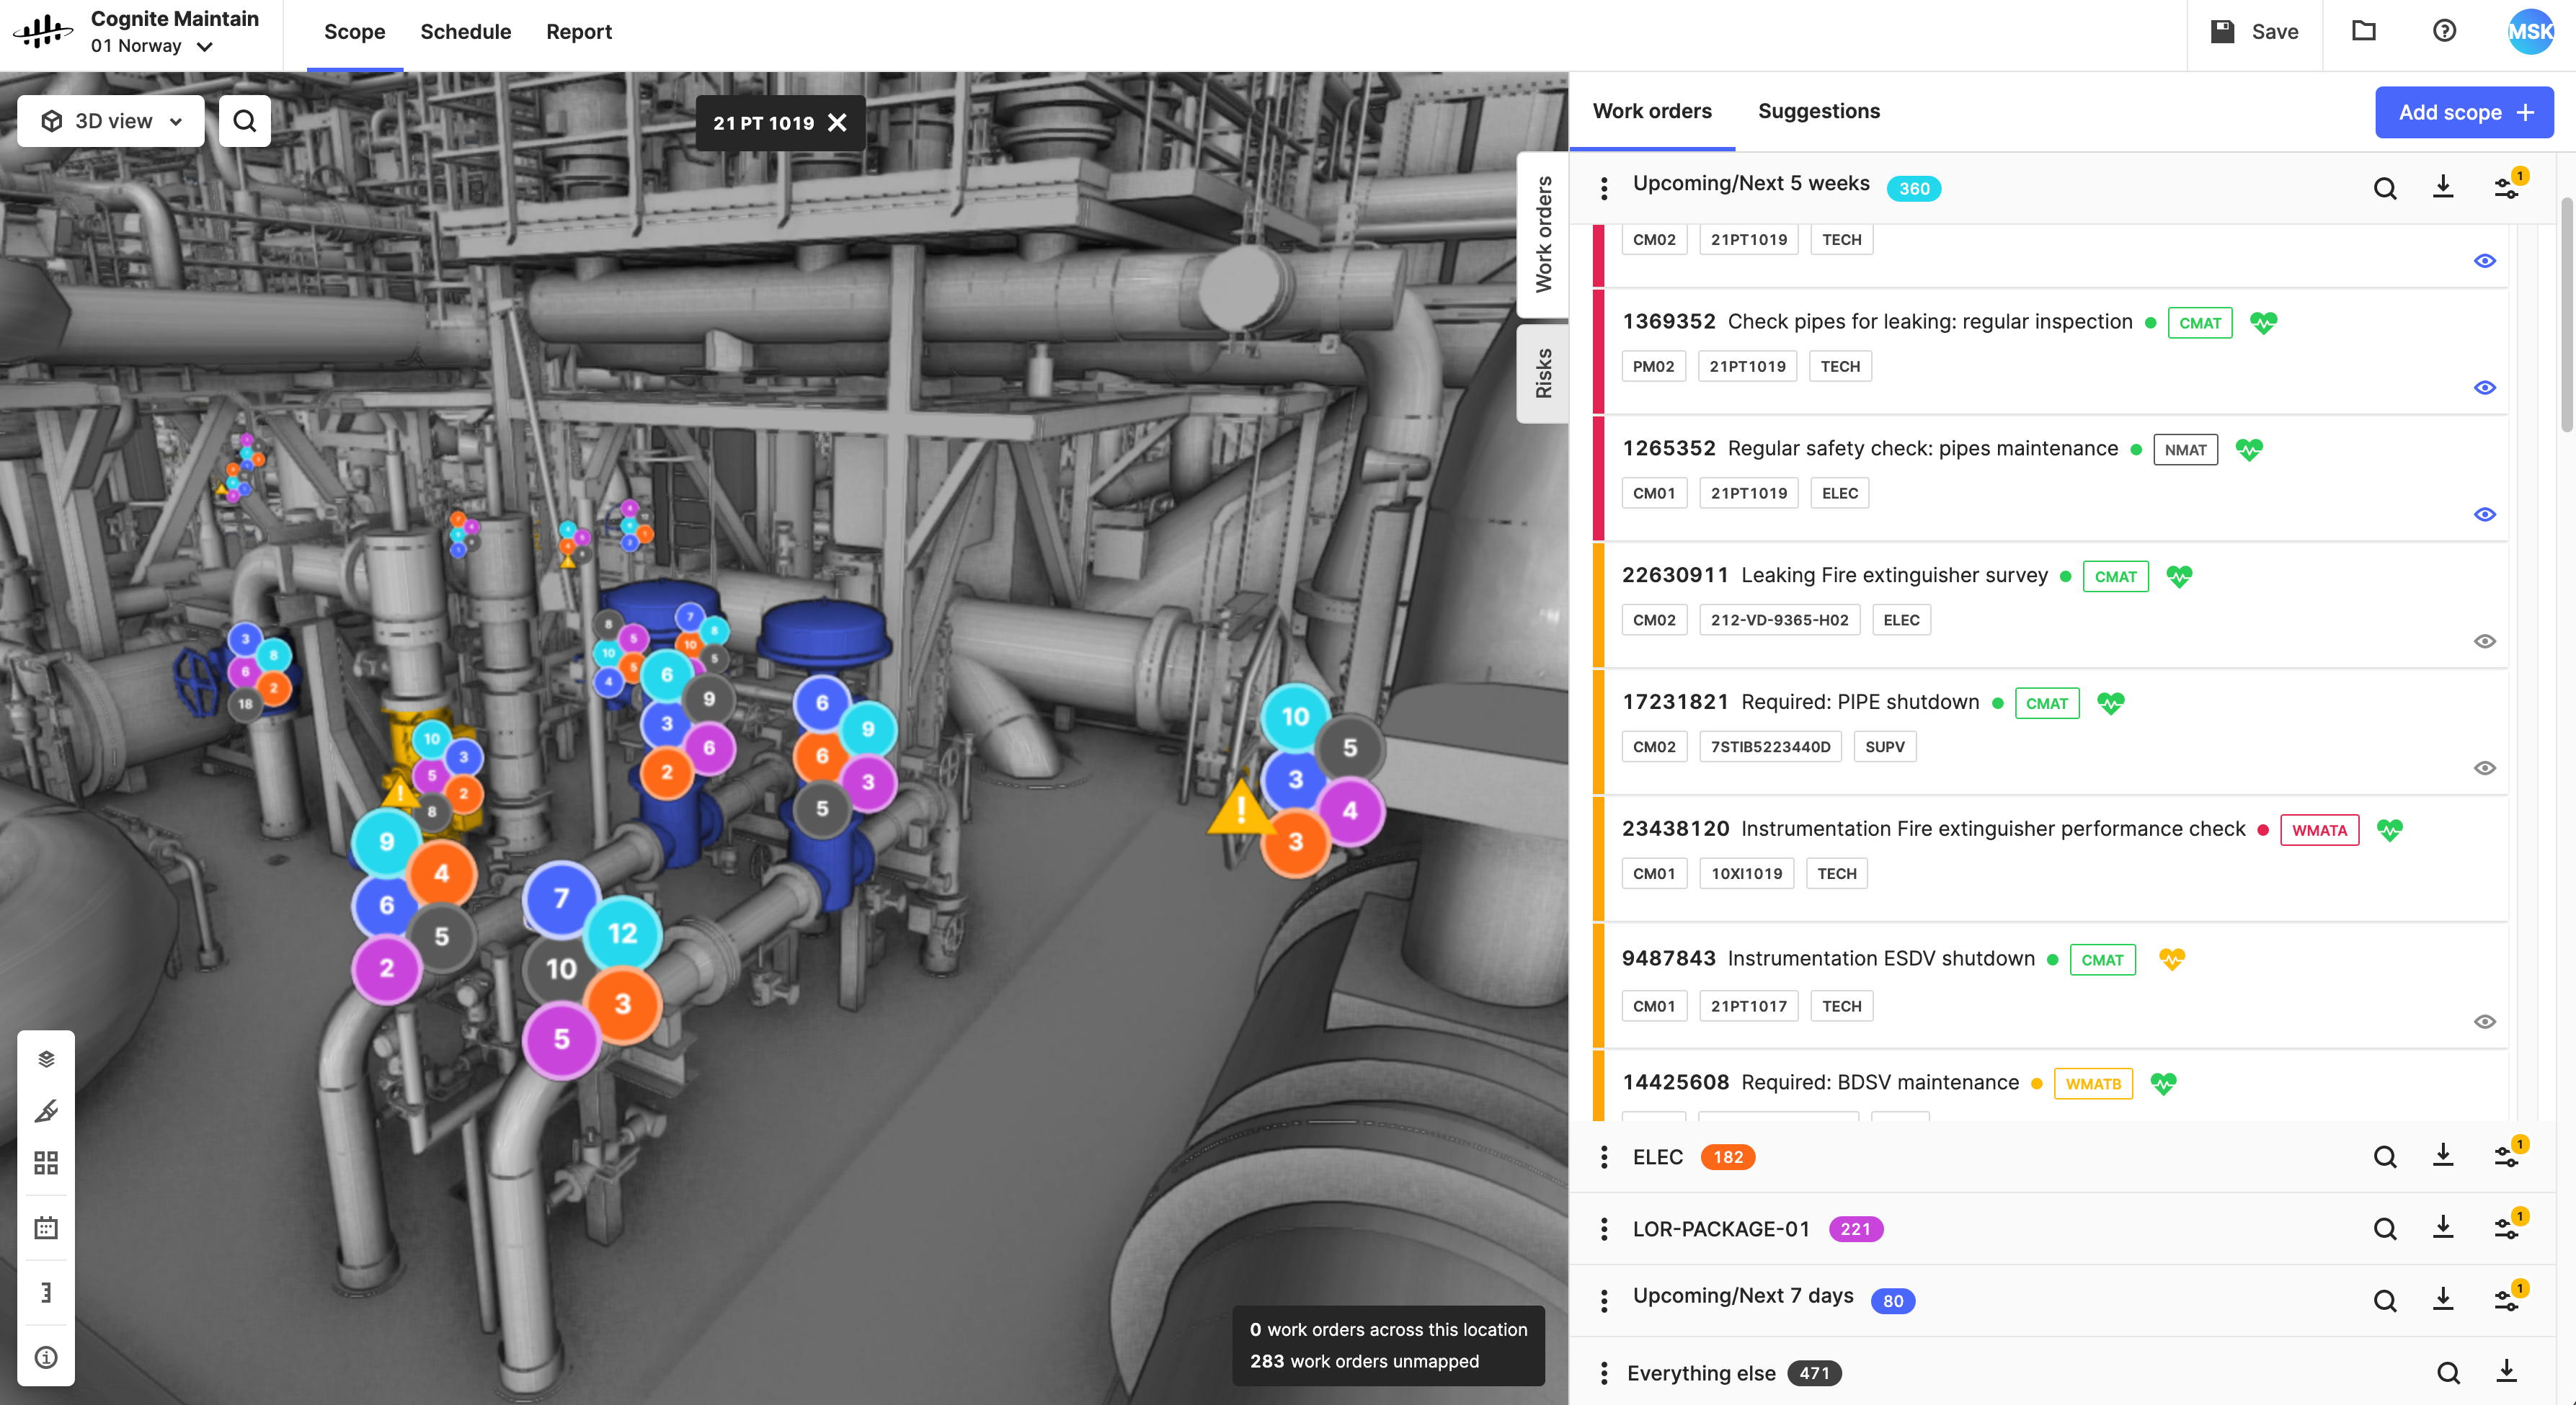Open filters for the ELEC group
The height and width of the screenshot is (1405, 2576).
[2507, 1157]
